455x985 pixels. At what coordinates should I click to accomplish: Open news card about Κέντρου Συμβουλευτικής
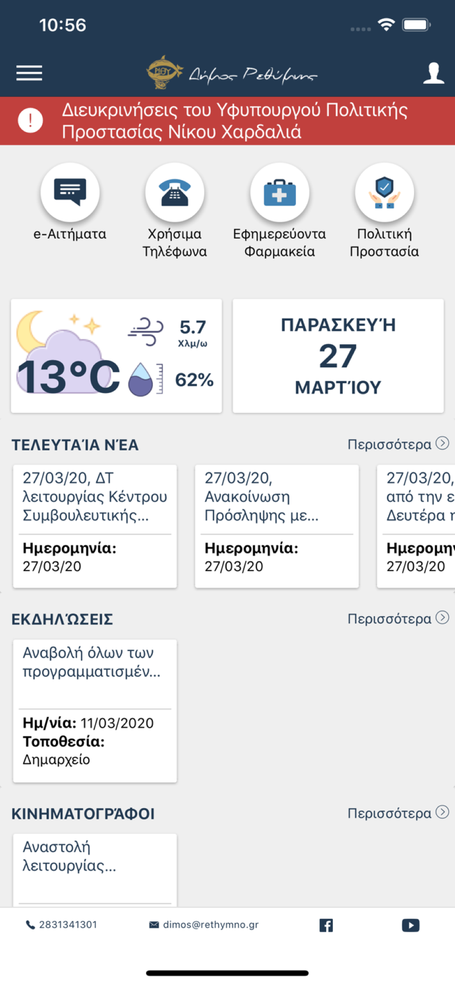point(95,526)
